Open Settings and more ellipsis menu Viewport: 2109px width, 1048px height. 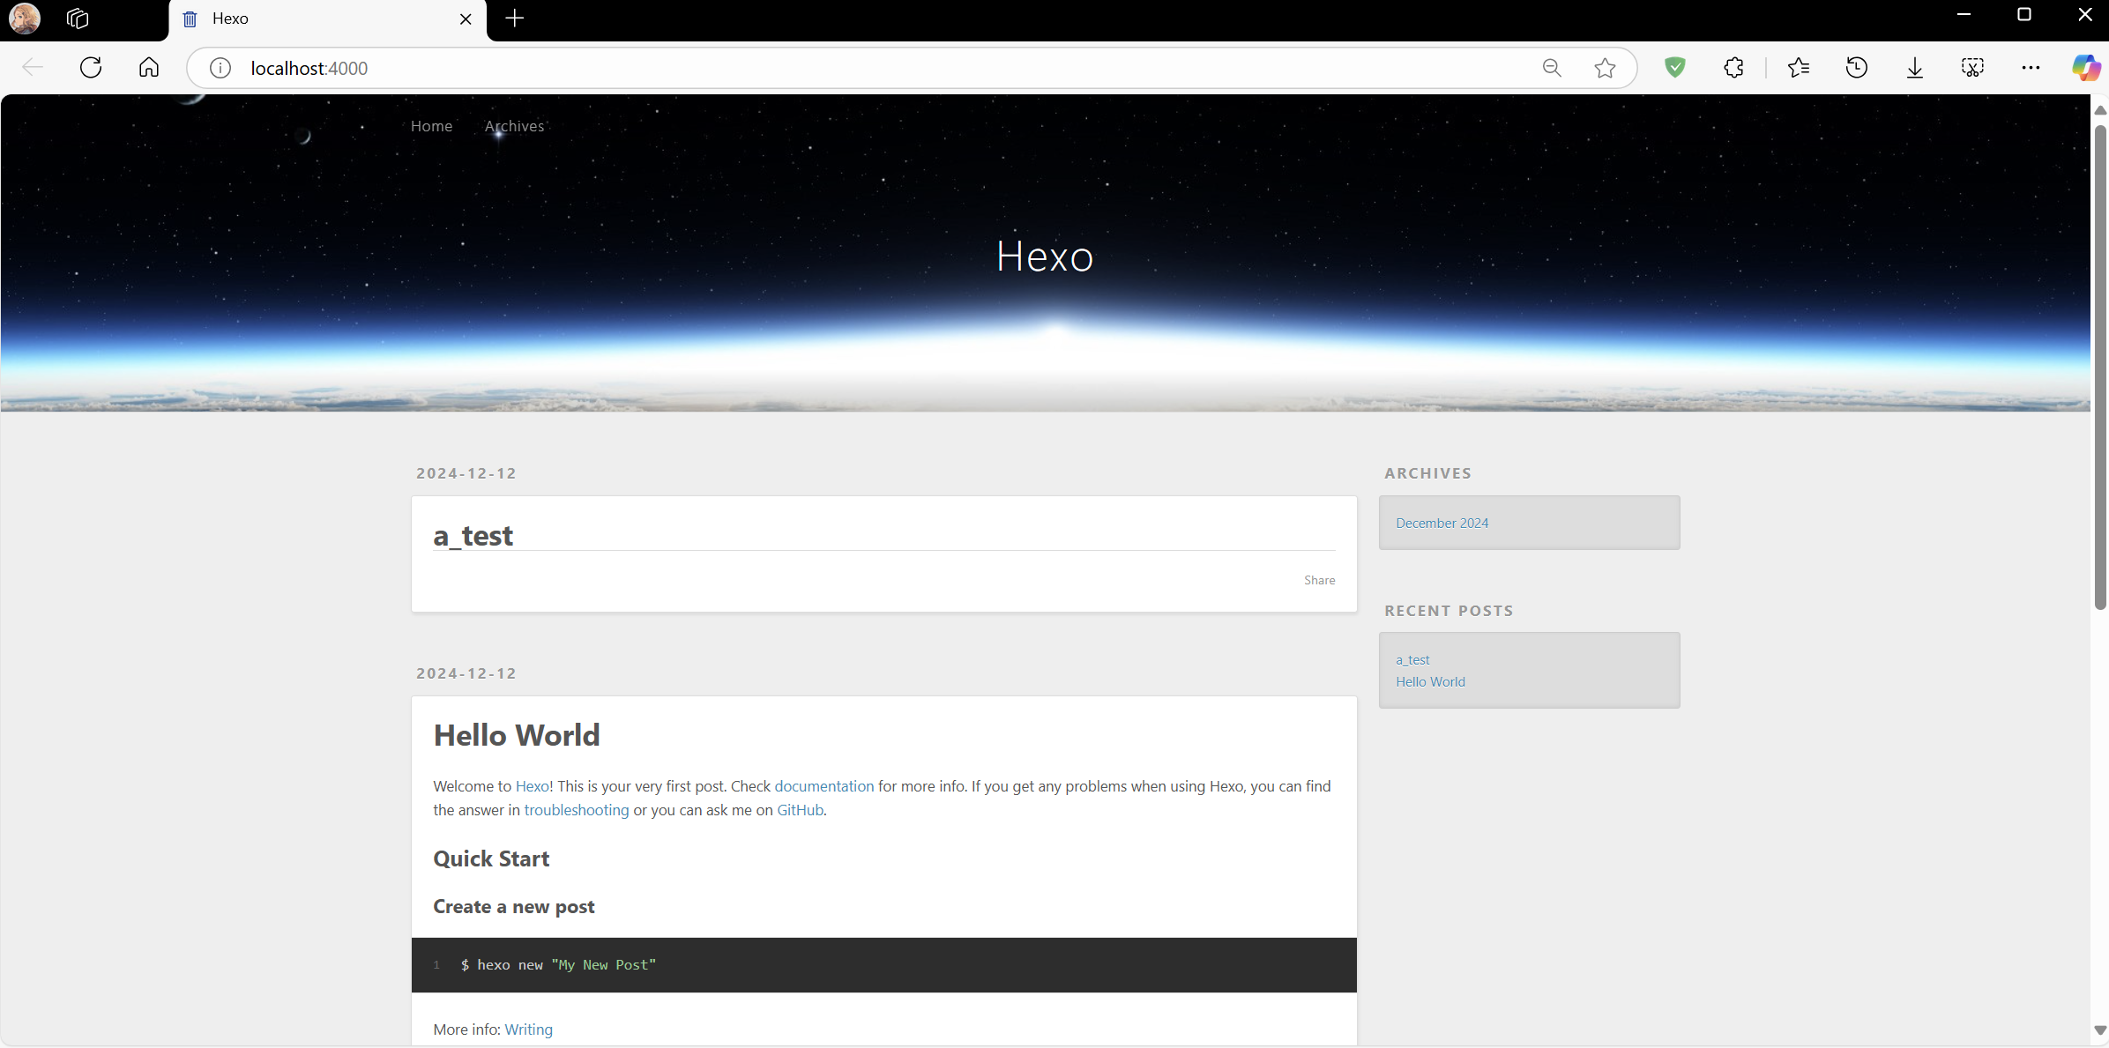pos(2031,68)
